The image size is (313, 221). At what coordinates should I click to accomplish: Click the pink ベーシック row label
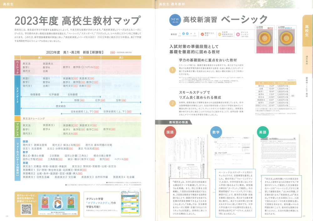click(17, 67)
